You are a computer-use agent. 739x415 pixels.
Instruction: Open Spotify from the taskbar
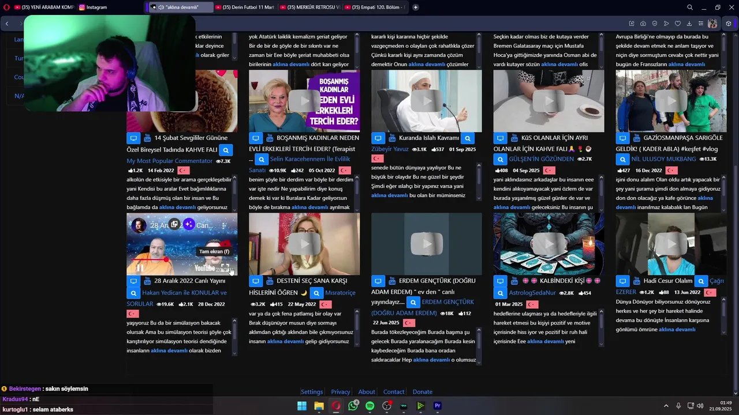click(x=370, y=406)
